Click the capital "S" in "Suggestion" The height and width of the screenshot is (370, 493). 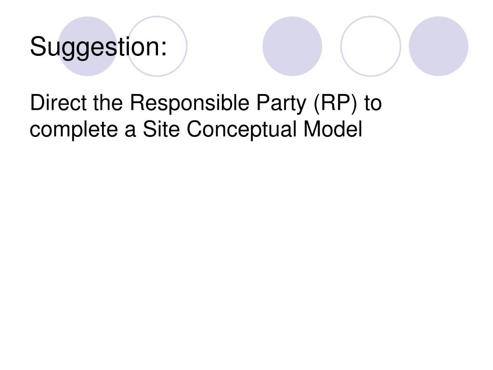37,47
